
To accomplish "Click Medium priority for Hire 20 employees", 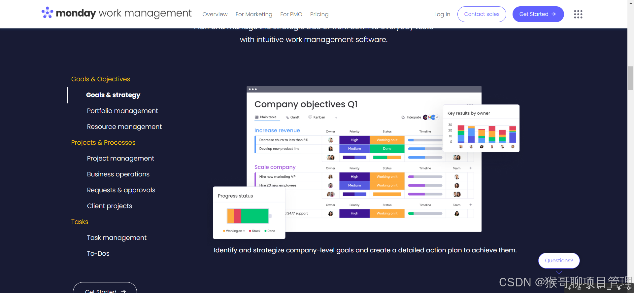I will click(x=354, y=185).
